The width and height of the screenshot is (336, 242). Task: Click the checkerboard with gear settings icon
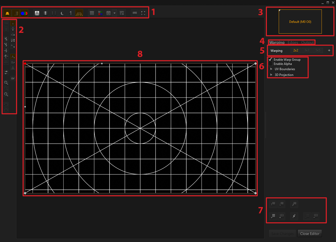(x=122, y=13)
